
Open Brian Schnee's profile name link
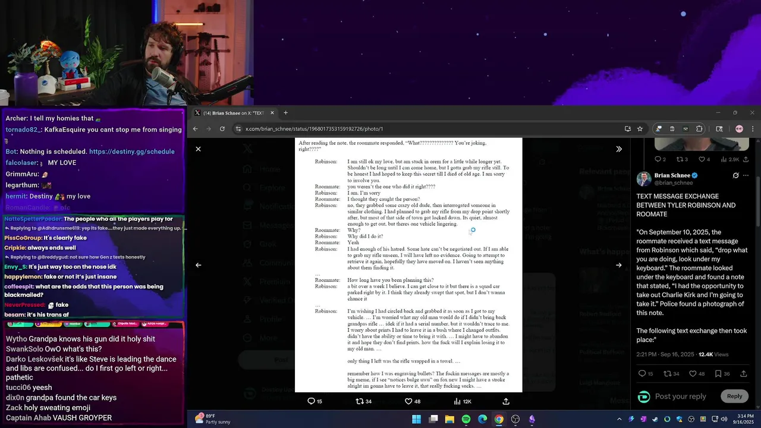coord(672,175)
